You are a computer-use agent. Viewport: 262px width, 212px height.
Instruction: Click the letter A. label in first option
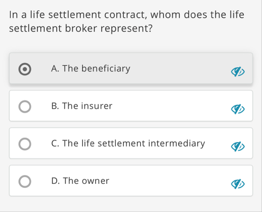(55, 69)
